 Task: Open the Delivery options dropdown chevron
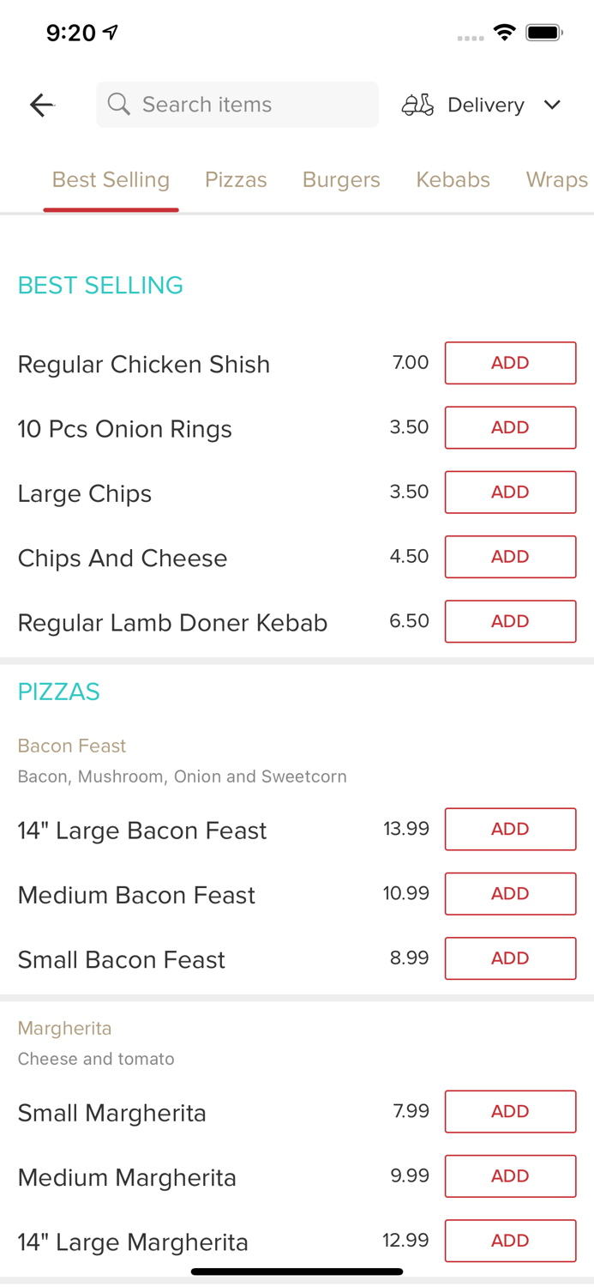[553, 105]
